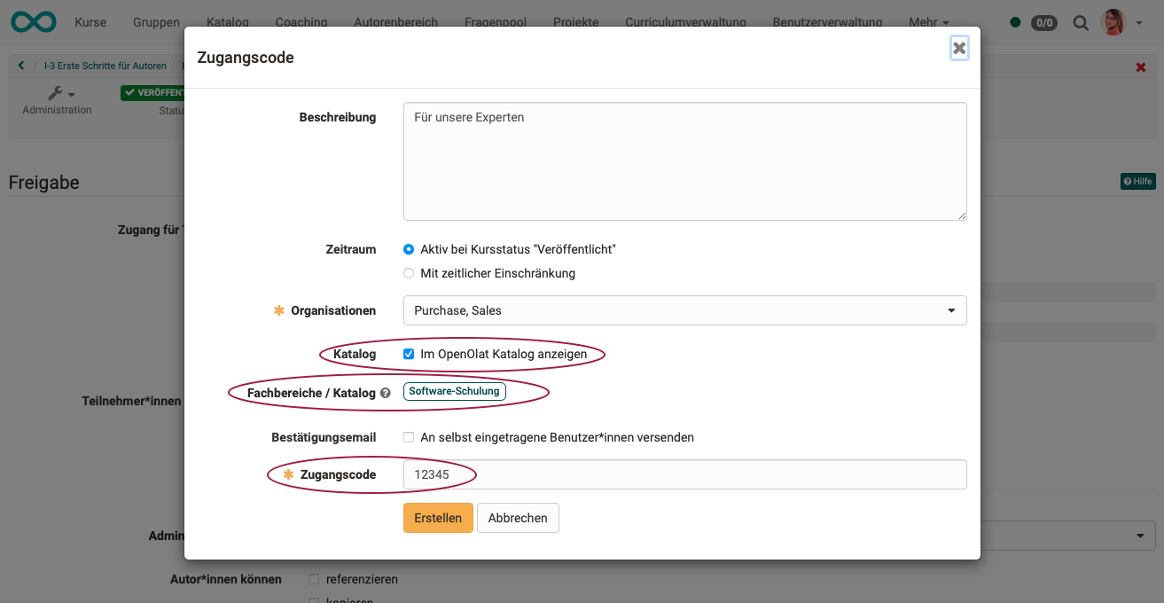Click the Abbrechen button

click(518, 518)
